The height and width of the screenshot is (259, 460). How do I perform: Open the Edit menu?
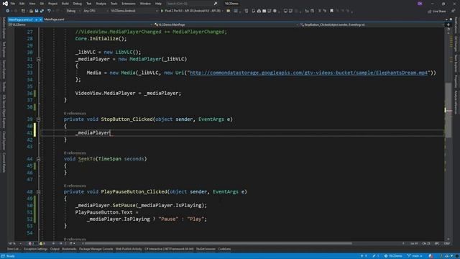(x=22, y=4)
